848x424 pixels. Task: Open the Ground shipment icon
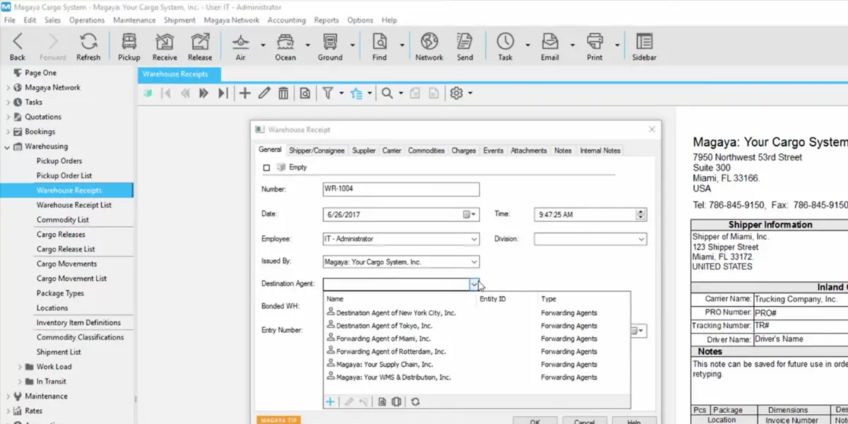coord(330,41)
